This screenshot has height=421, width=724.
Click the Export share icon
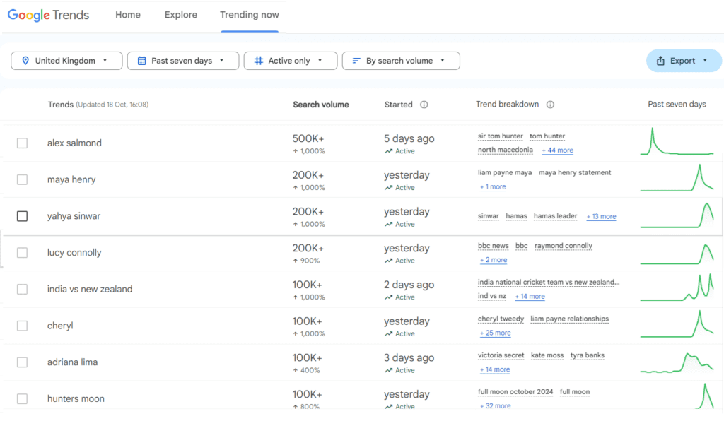(661, 61)
